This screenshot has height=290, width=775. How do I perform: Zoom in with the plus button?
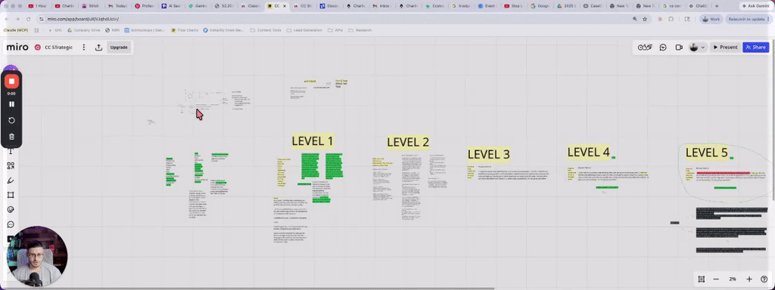pyautogui.click(x=749, y=279)
